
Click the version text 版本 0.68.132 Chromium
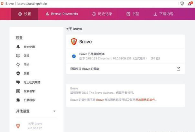pos(119,58)
